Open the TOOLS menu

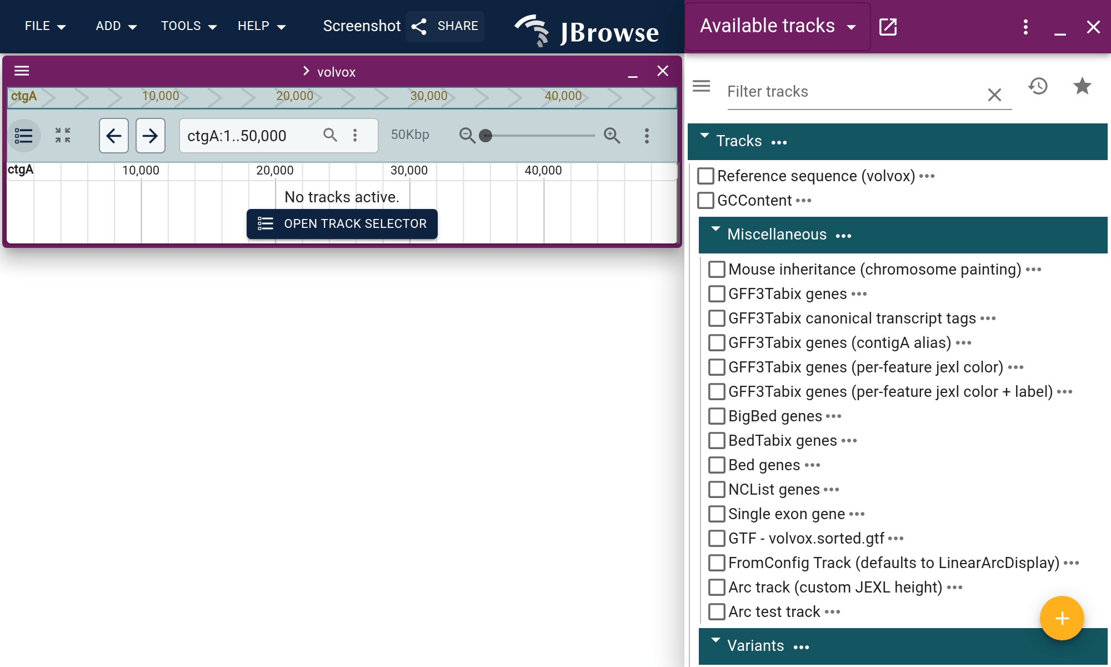click(x=188, y=26)
